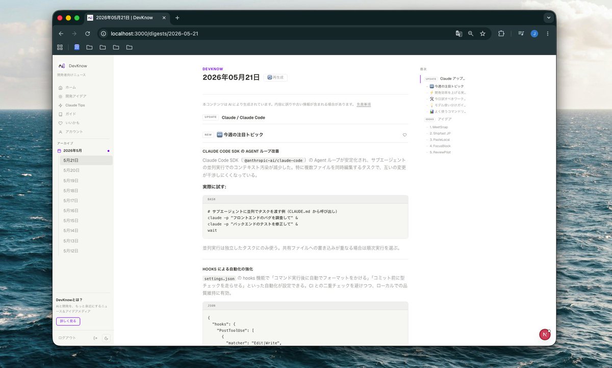Open a new tab with the plus icon
The image size is (612, 368).
[x=177, y=18]
